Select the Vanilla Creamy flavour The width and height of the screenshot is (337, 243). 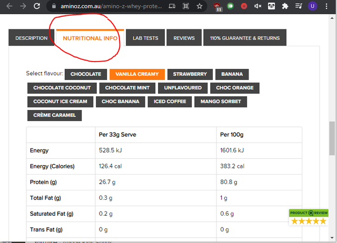(137, 74)
